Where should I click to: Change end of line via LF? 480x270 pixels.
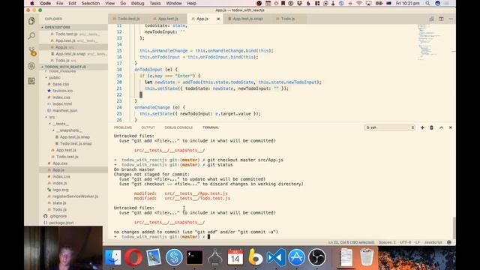tap(418, 242)
